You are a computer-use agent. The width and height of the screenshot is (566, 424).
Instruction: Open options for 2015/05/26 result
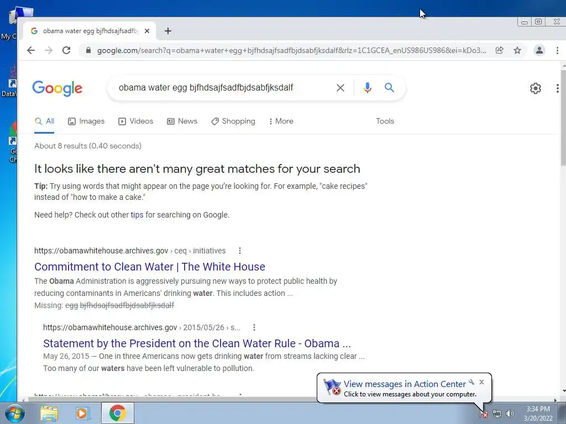pyautogui.click(x=254, y=327)
